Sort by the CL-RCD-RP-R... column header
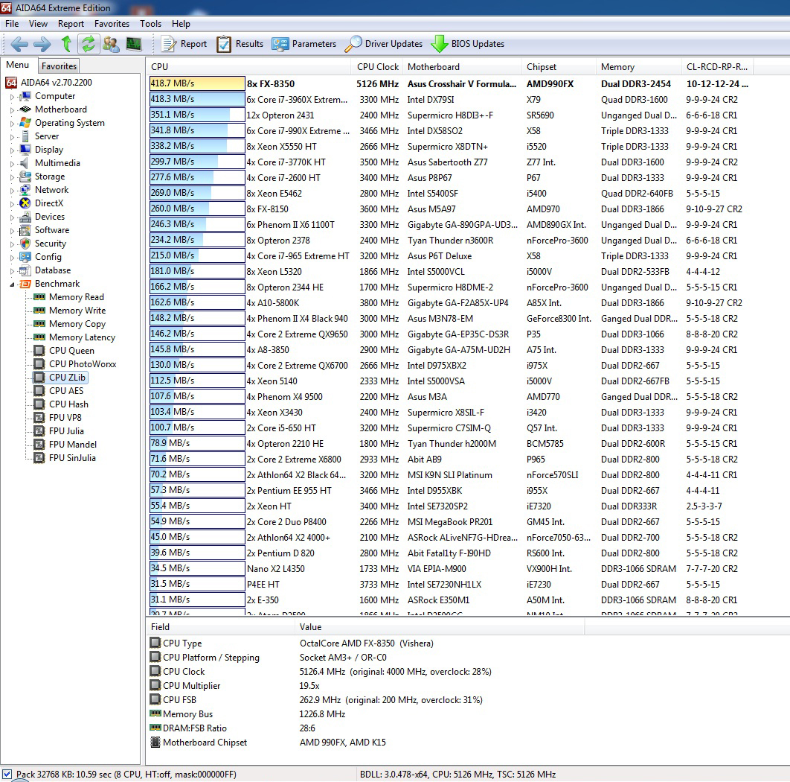Image resolution: width=790 pixels, height=782 pixels. tap(717, 66)
